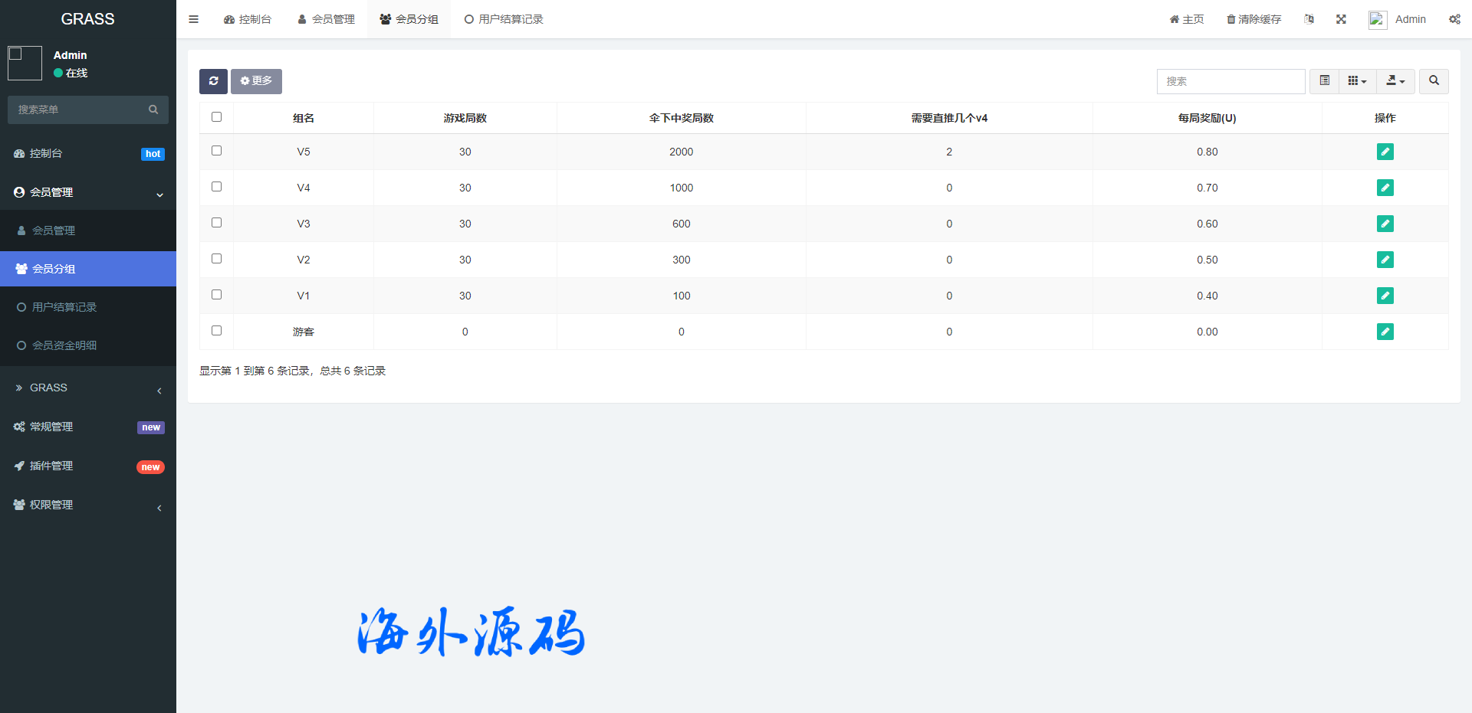Open the settings gears icon at top right
1472x713 pixels.
(1454, 19)
